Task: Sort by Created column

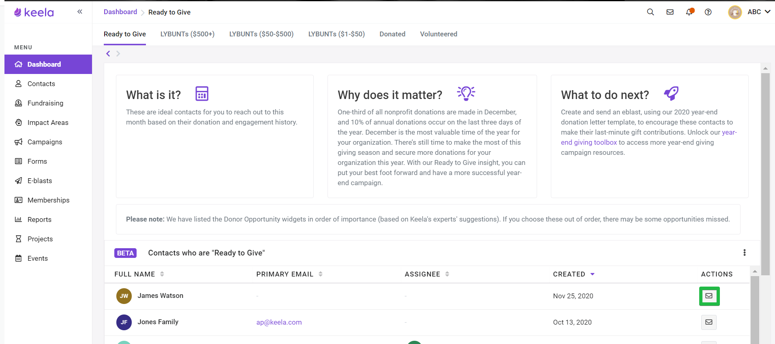Action: pos(574,274)
